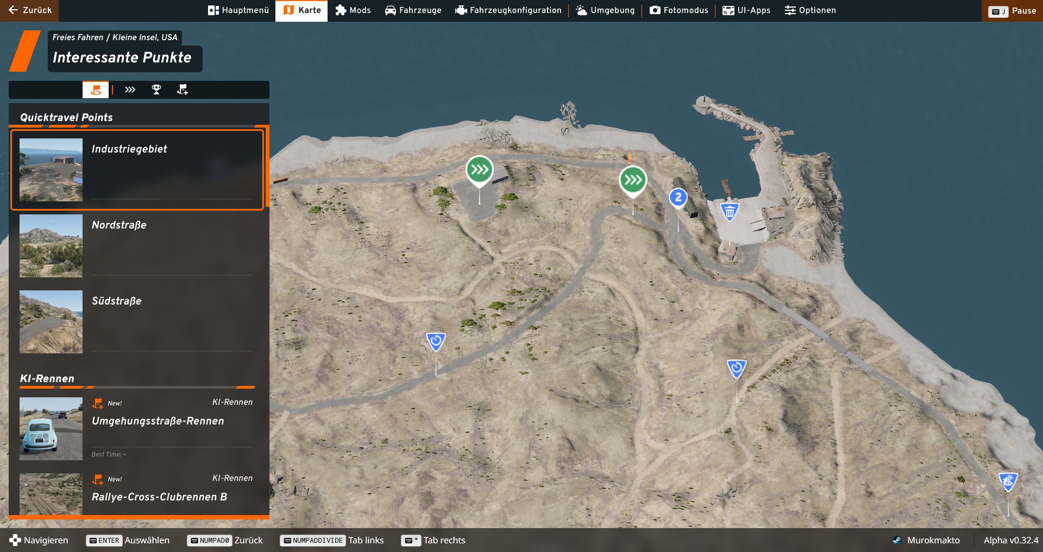Click the Alpha v0.32.4 version label
Viewport: 1043px width, 552px height.
tap(1011, 540)
